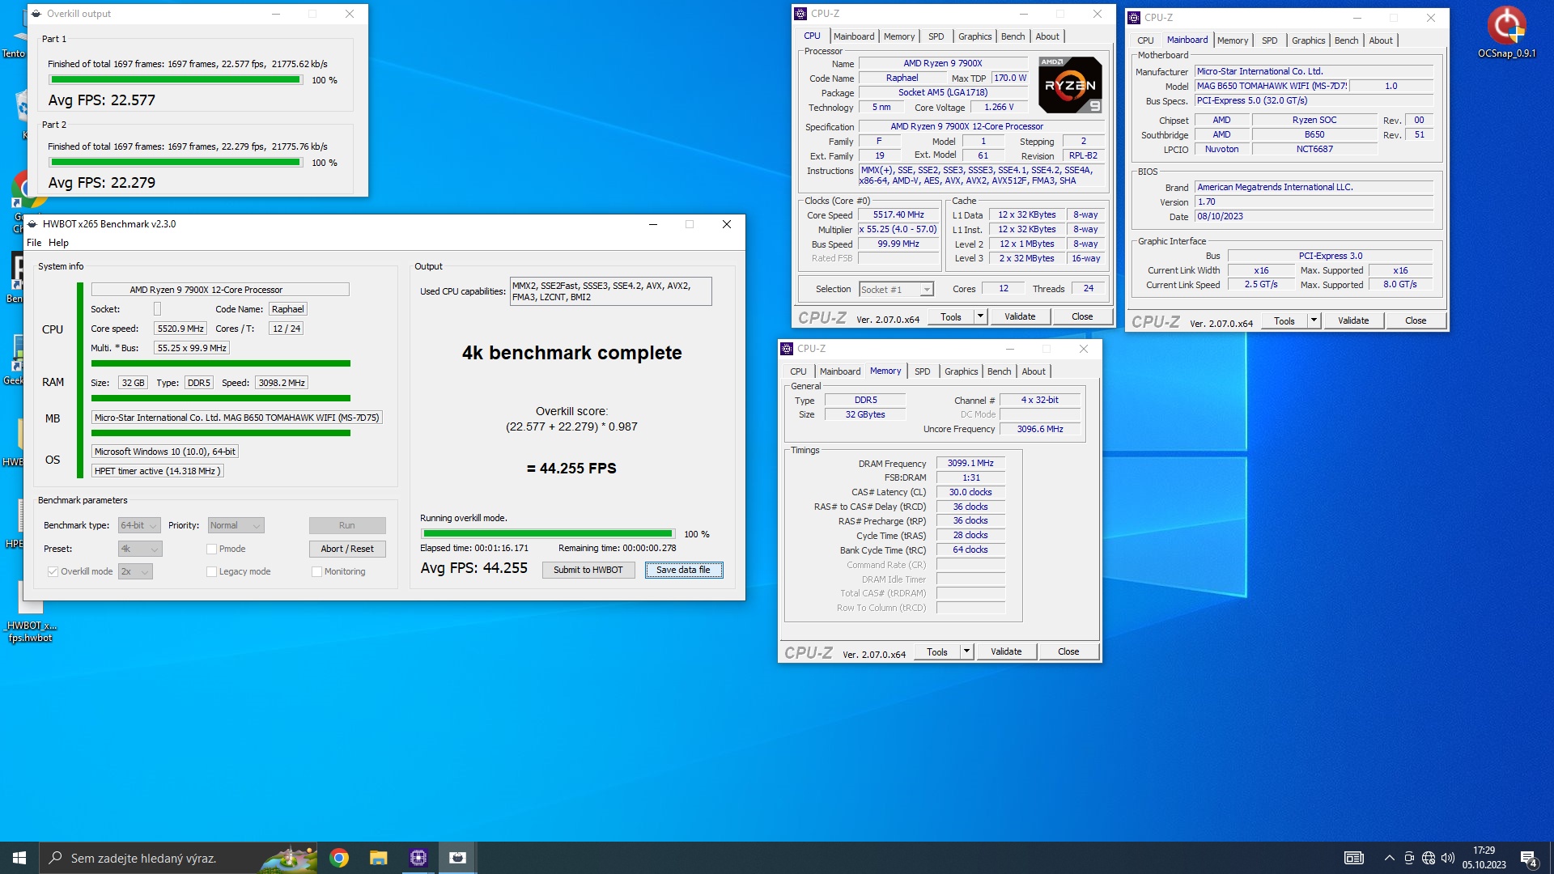Screen dimensions: 1554x874
Task: Click HWBOT x265 Benchmark title bar icon
Action: (32, 224)
